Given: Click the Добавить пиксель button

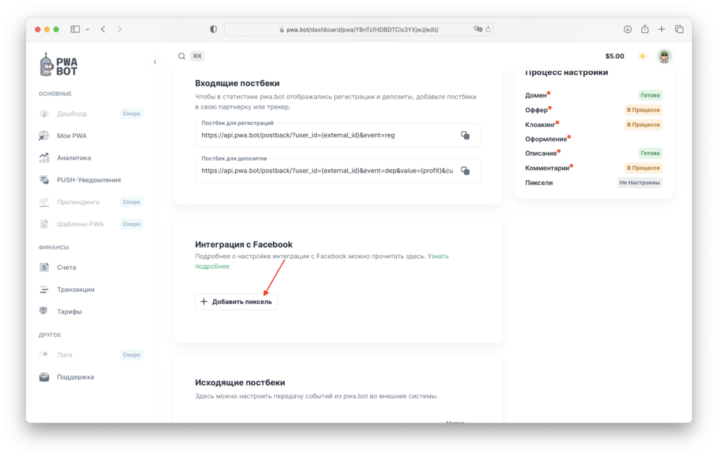Looking at the screenshot, I should (236, 301).
